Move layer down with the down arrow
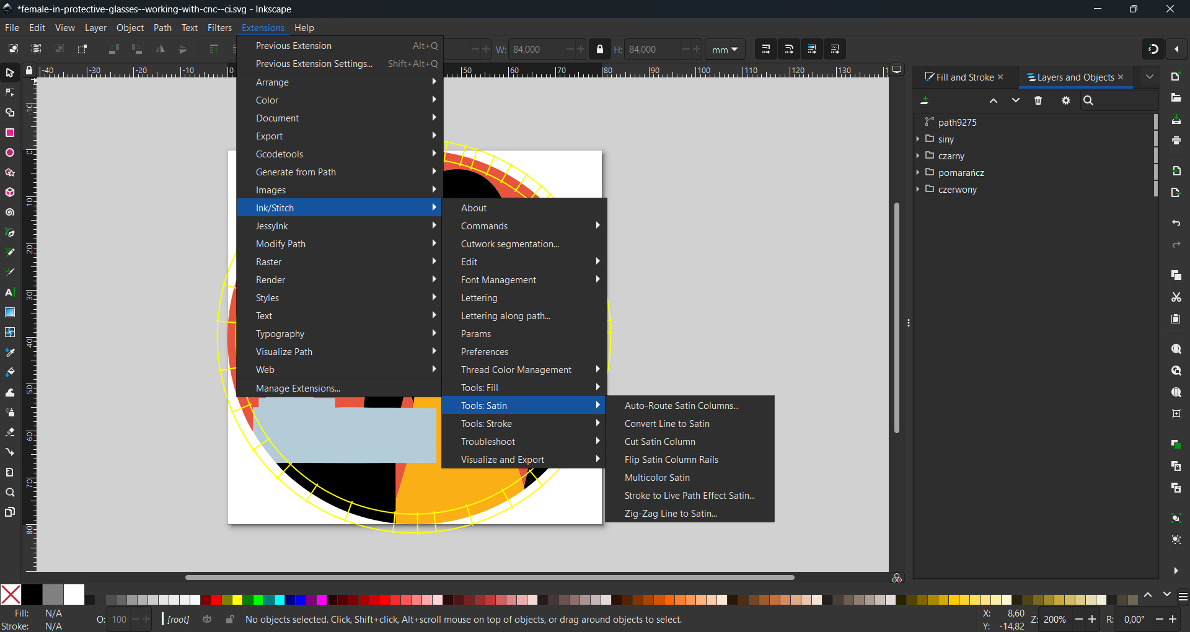The image size is (1190, 632). tap(1016, 100)
